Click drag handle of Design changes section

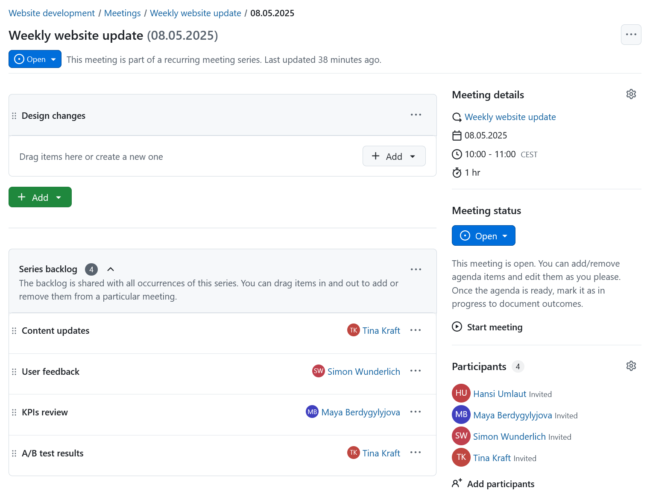14,115
